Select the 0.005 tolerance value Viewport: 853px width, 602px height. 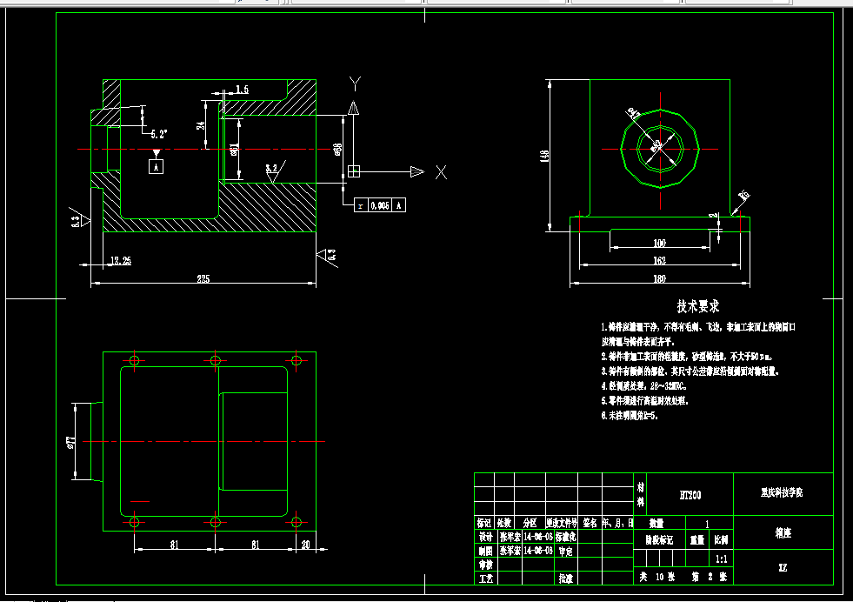pos(380,205)
